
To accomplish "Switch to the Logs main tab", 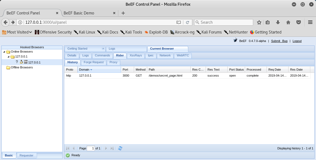I will pos(126,49).
